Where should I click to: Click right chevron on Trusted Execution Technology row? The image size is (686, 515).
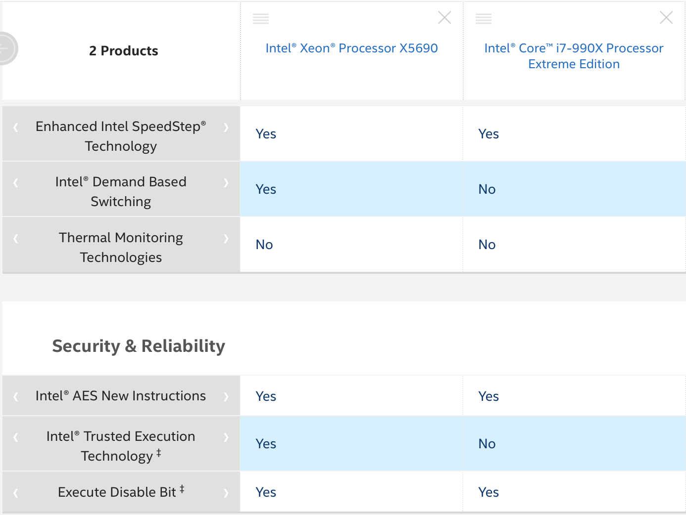[x=226, y=437]
